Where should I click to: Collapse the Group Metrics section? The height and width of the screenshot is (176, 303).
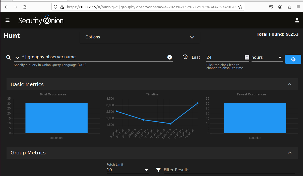coord(289,153)
